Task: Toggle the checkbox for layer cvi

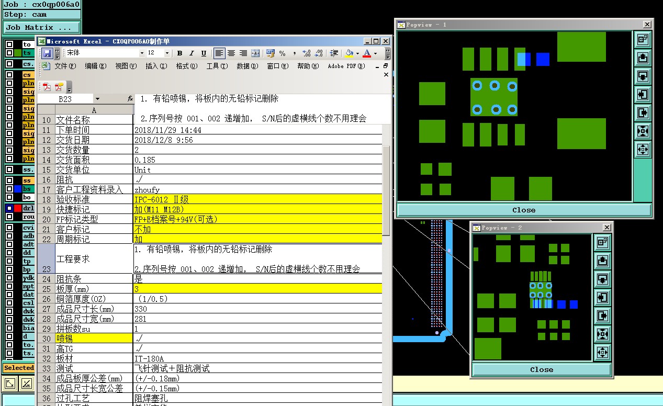Action: [9, 228]
